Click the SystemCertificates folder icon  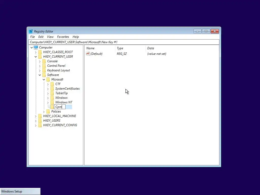coord(52,89)
